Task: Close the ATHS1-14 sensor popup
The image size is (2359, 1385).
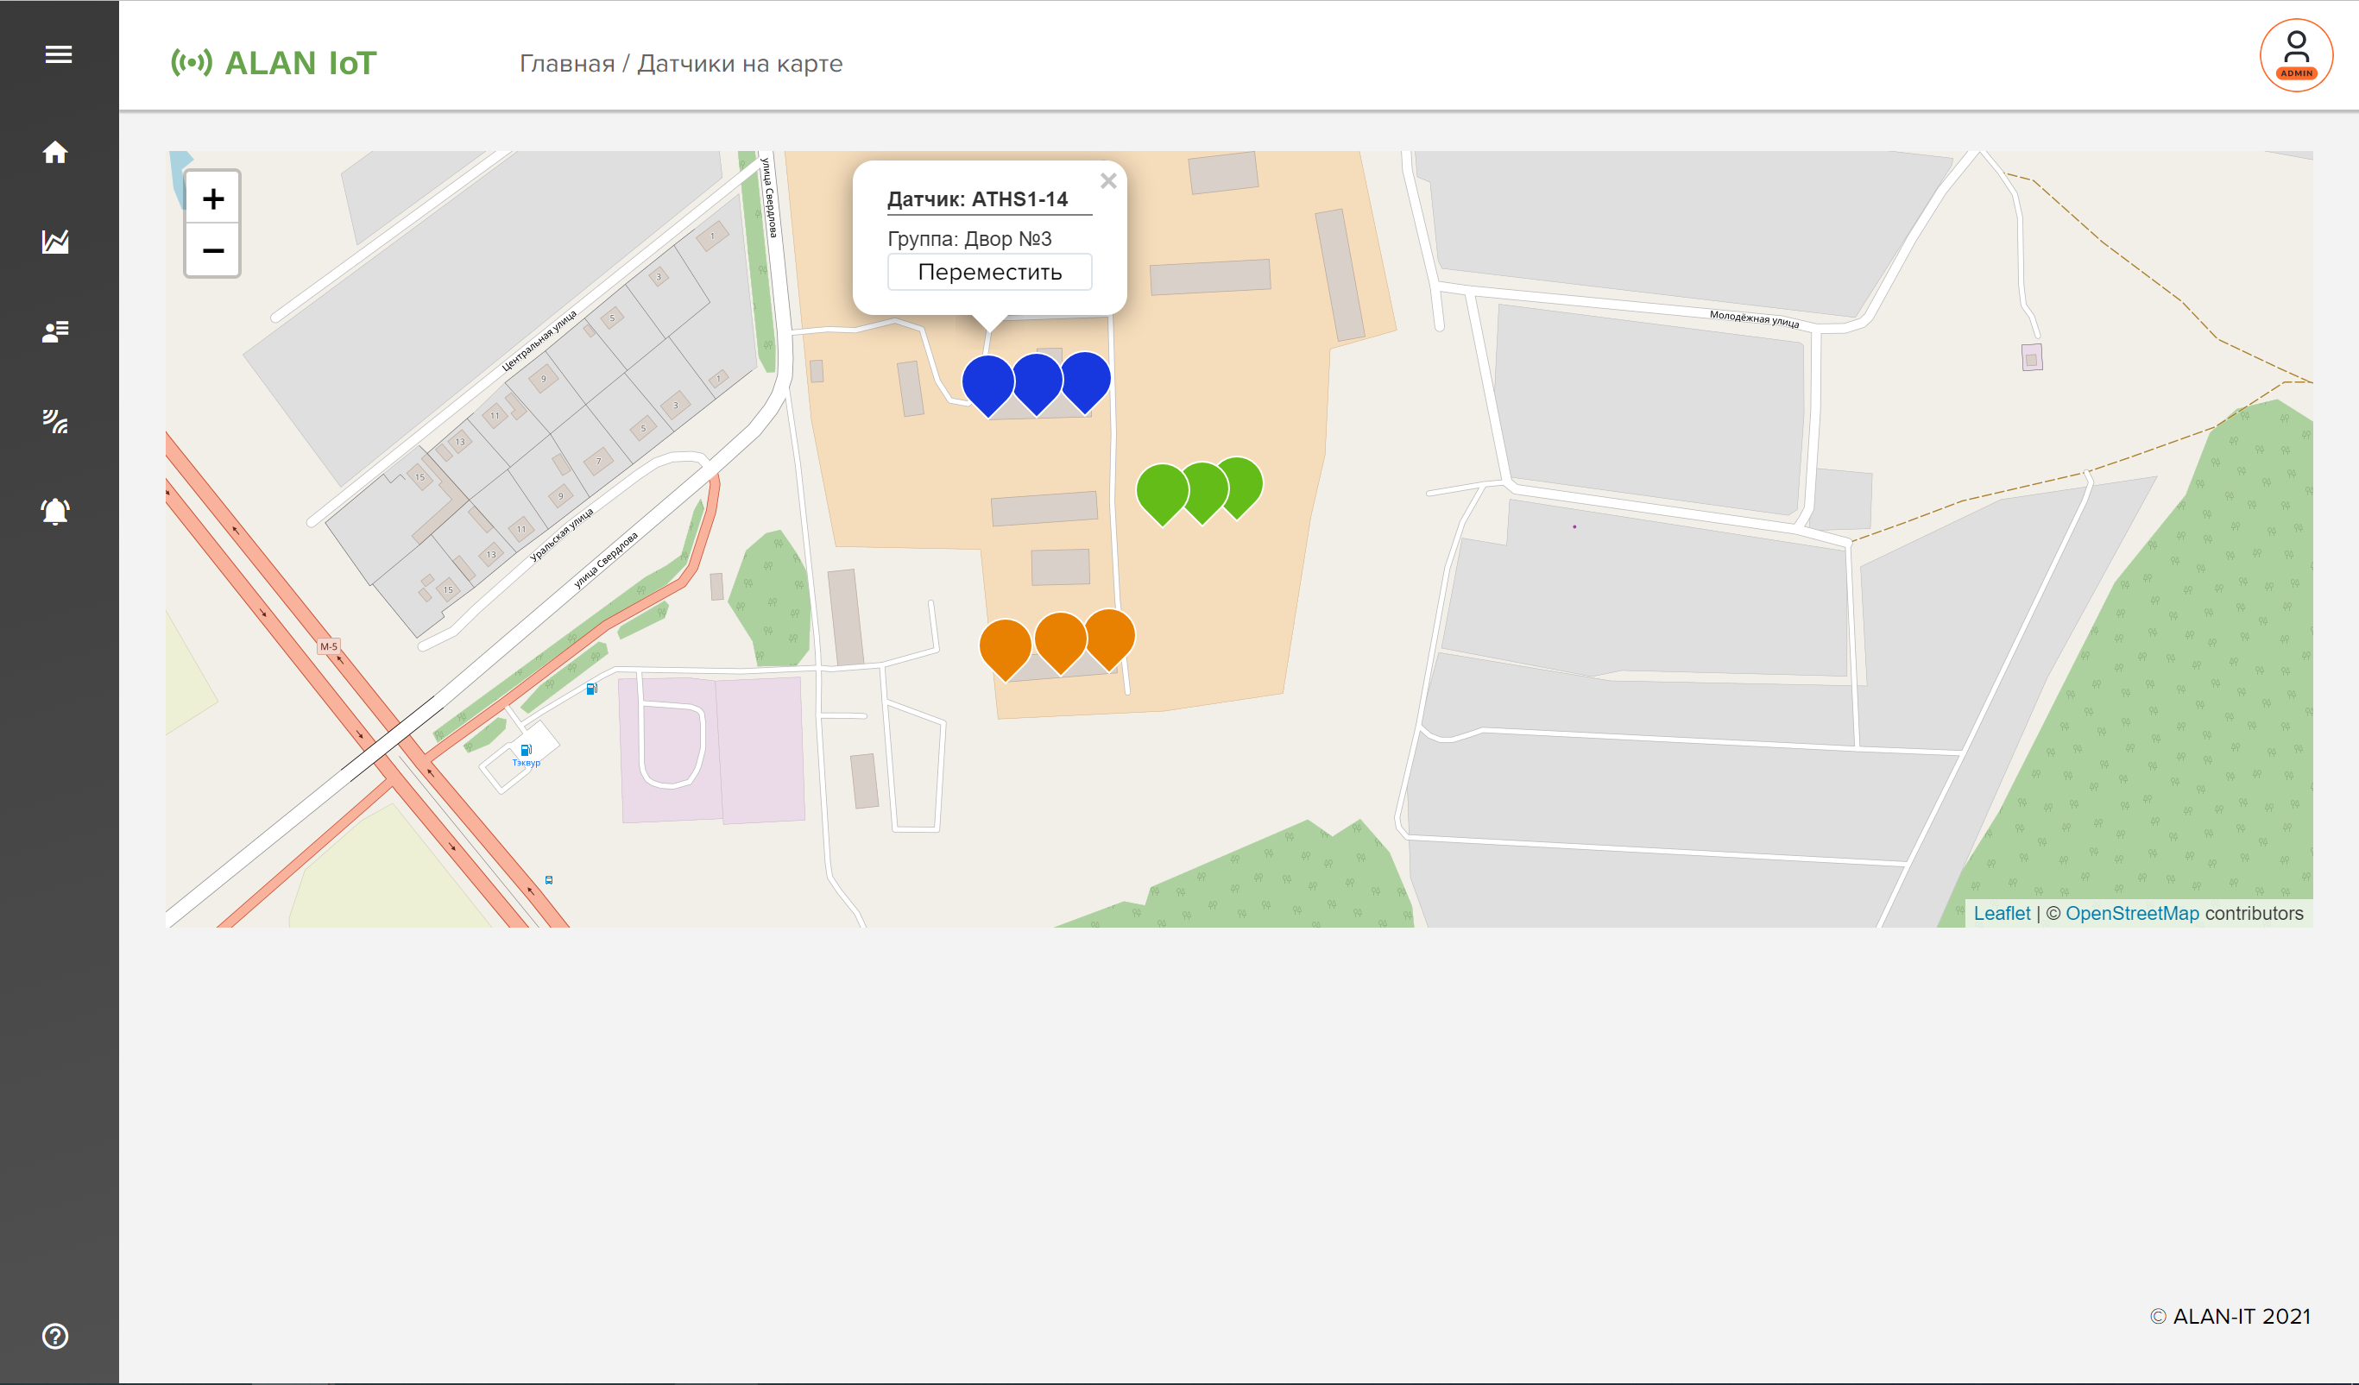Action: click(1108, 181)
